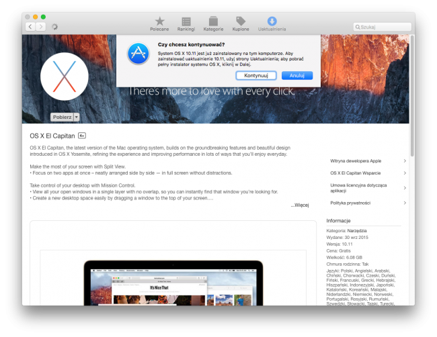Click the OS X El Capitan logo
Viewport: 437px width, 337px height.
65,77
